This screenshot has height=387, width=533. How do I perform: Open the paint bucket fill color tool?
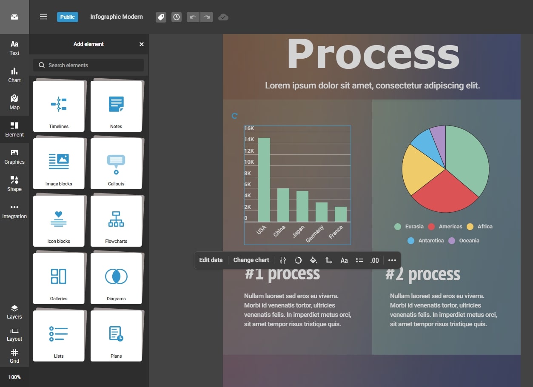[x=314, y=260]
